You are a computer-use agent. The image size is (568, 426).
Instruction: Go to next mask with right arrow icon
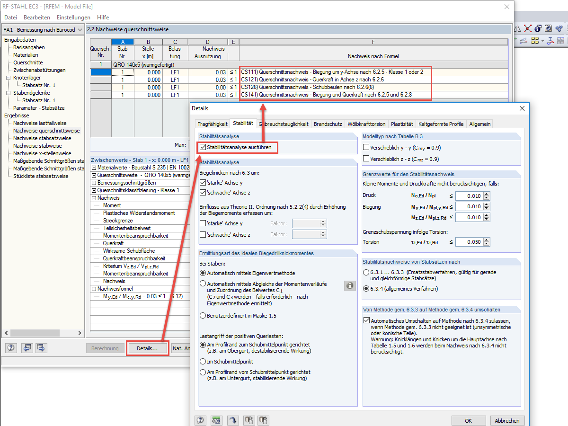click(42, 348)
